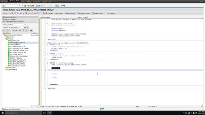This screenshot has width=205, height=115.
Task: Click the Help question mark icon
Action: point(62,6)
